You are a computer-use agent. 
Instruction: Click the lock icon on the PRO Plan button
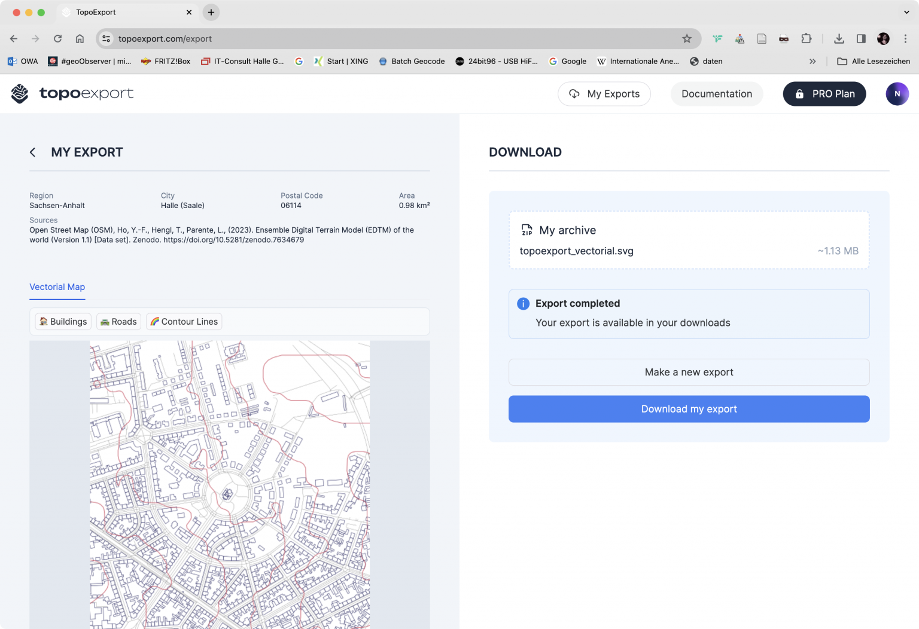[800, 94]
